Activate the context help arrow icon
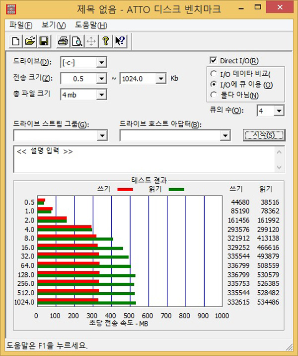This screenshot has height=356, width=298. (120, 41)
